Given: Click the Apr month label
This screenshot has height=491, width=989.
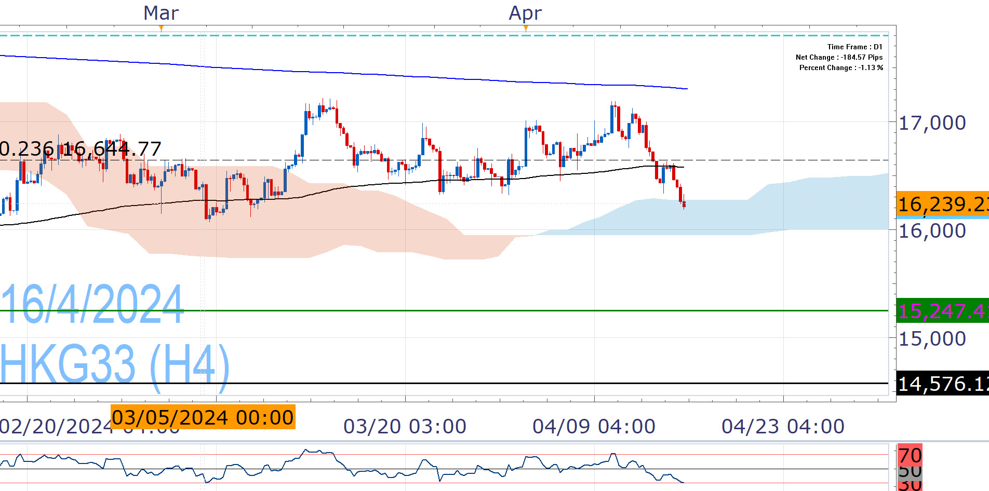Looking at the screenshot, I should click(525, 13).
